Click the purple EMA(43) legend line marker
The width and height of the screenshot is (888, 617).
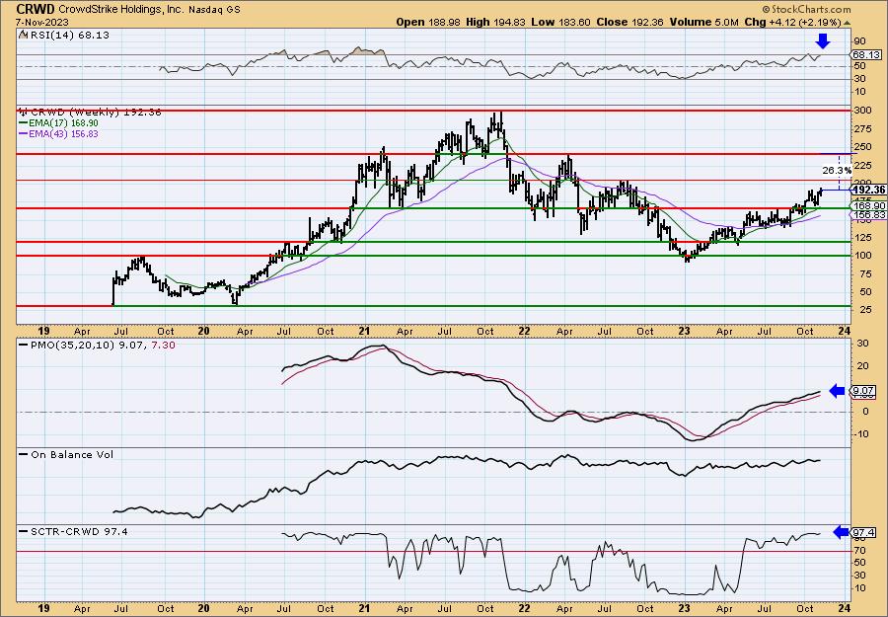click(23, 134)
